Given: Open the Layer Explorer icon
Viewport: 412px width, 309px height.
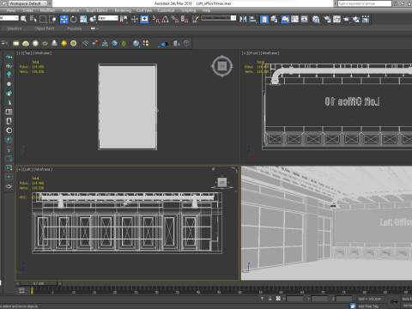Looking at the screenshot, I should click(x=274, y=19).
